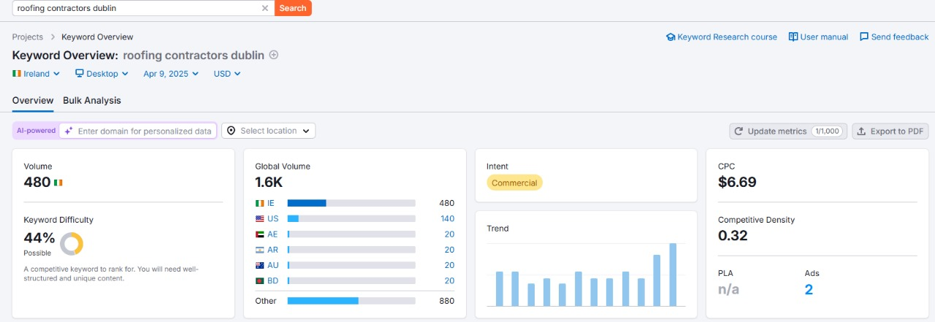Click the US volume bar
Screen dimensions: 935x322
[351, 218]
